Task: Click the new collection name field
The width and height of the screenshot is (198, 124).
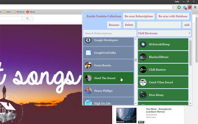Action: coord(159,25)
